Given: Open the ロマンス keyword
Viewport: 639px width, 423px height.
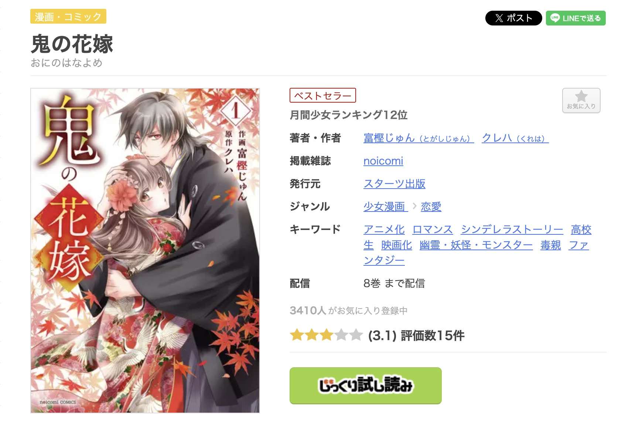Looking at the screenshot, I should click(x=433, y=230).
